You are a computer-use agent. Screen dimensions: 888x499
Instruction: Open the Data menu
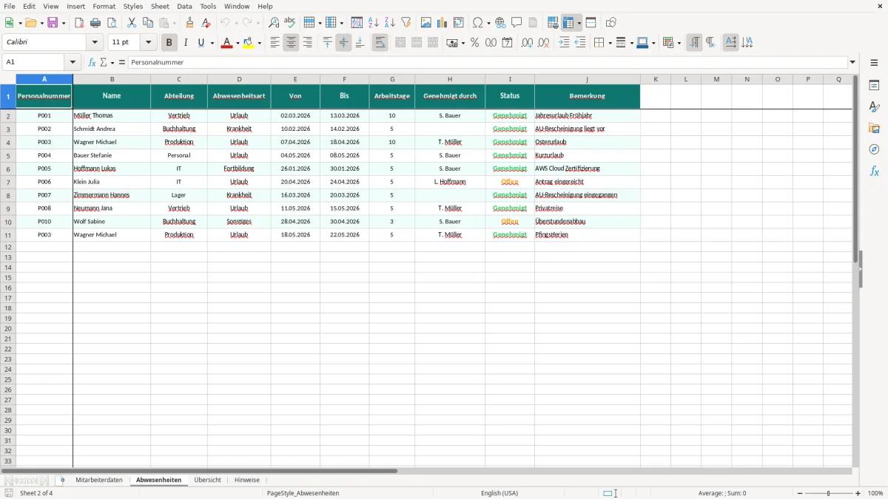184,6
